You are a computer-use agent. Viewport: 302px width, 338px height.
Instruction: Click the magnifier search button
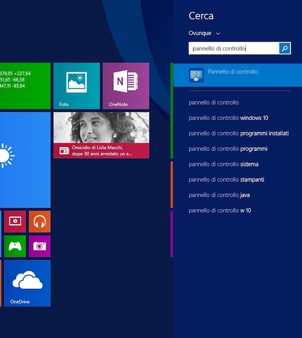click(x=285, y=48)
